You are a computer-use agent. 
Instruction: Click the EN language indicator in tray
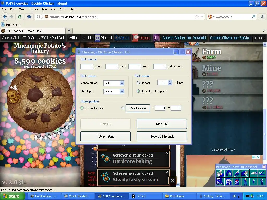click(x=234, y=196)
